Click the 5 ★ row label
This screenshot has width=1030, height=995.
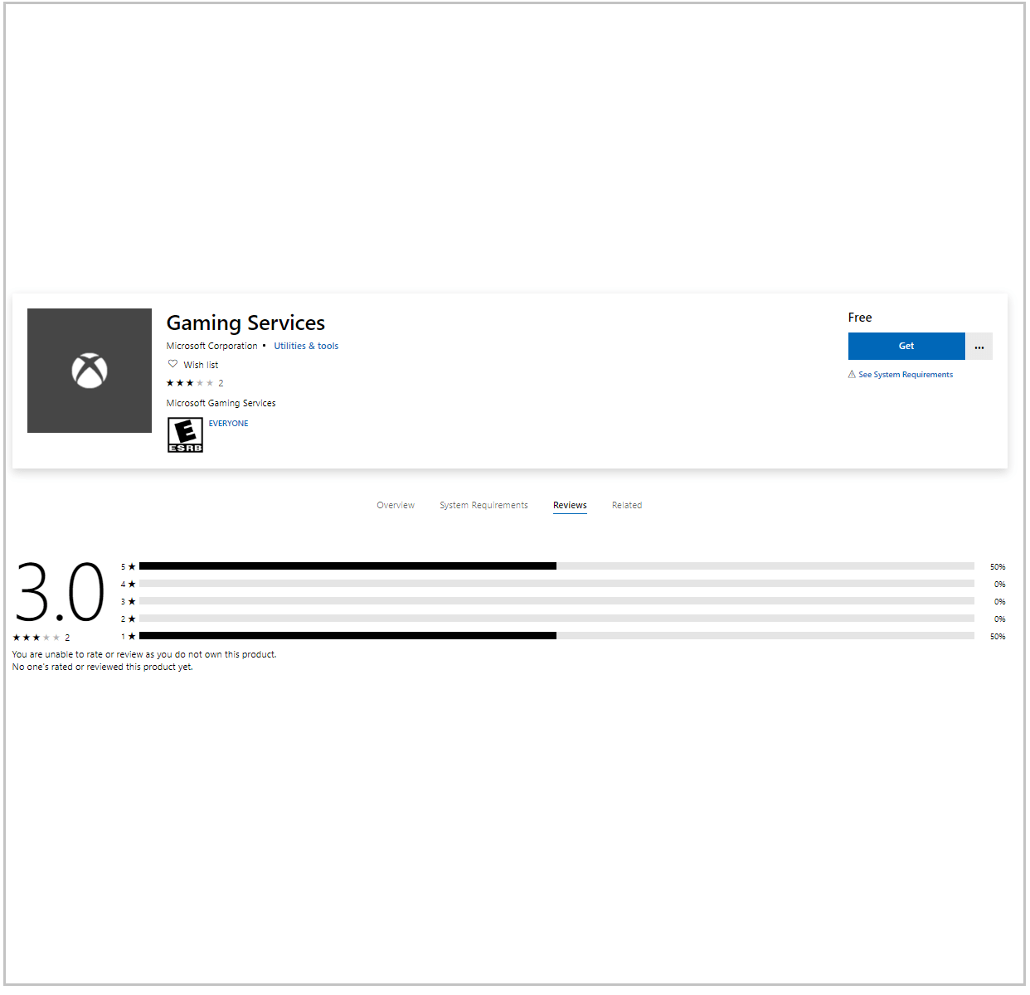tap(128, 567)
